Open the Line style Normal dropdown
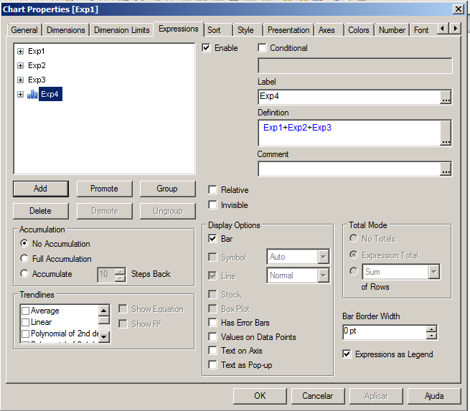470x411 pixels. (323, 275)
